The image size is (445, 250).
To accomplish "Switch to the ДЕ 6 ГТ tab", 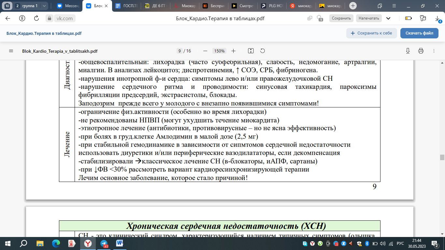I will 156,6.
